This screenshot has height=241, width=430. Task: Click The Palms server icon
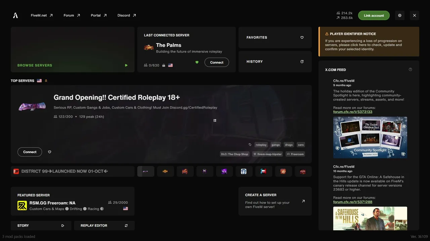pos(149,48)
